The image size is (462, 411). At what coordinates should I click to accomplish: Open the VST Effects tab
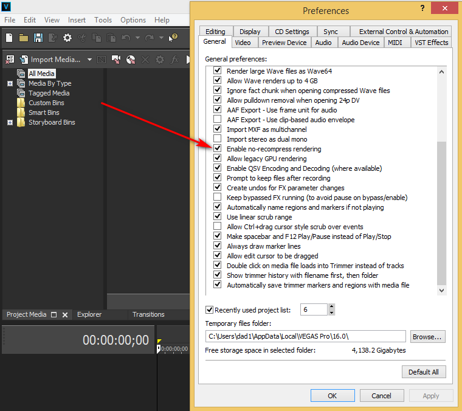click(432, 43)
